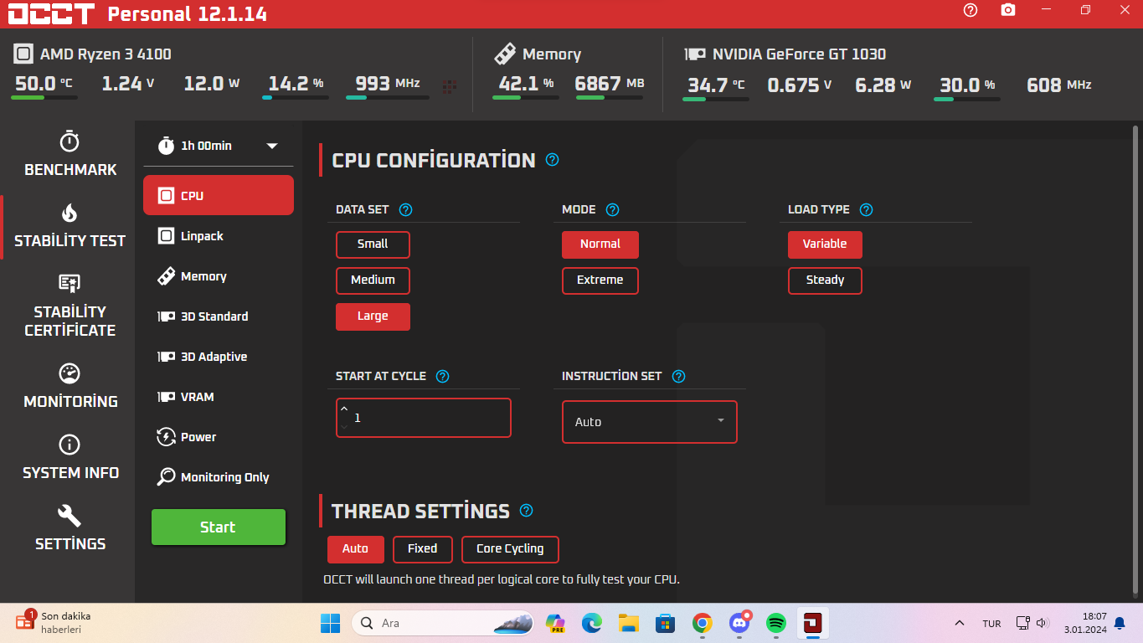
Task: Open the Copilot preview icon on taskbar
Action: (555, 623)
